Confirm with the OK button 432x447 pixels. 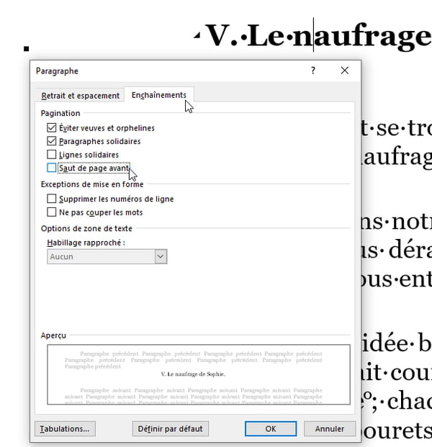point(271,429)
